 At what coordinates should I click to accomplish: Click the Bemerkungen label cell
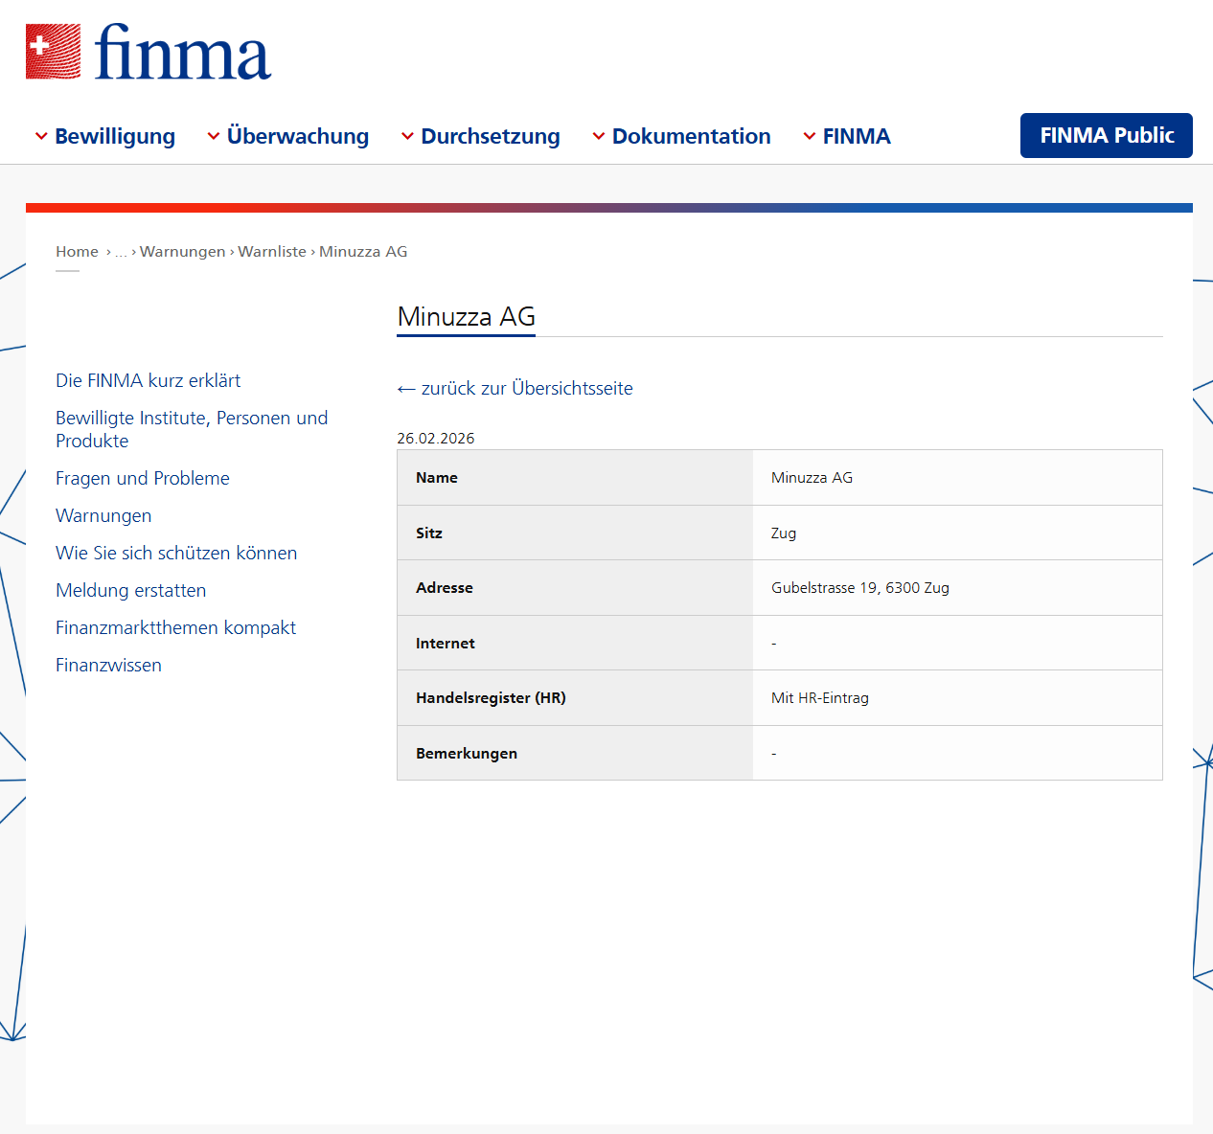(575, 753)
